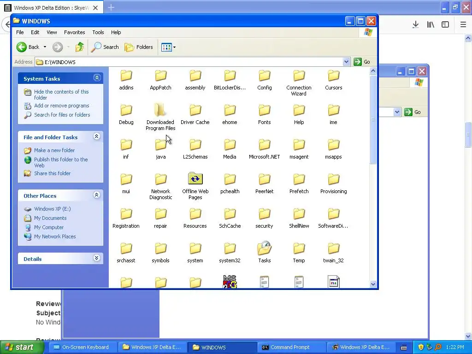This screenshot has width=472, height=354.
Task: Open address dropdown in the background window
Action: (x=397, y=112)
